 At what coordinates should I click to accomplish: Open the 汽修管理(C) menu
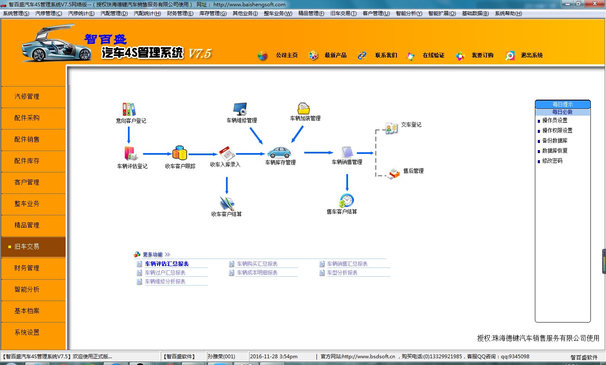[x=48, y=13]
